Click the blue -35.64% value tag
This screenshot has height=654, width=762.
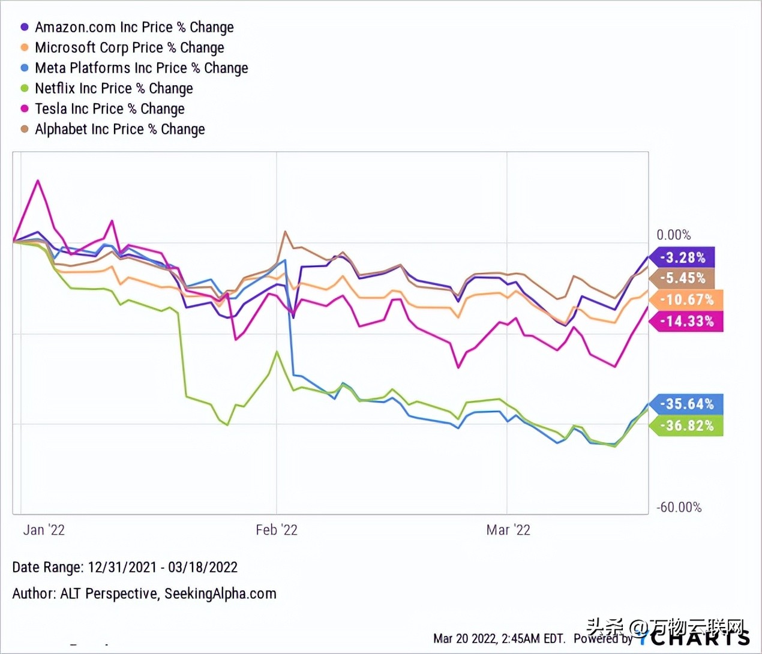click(687, 404)
